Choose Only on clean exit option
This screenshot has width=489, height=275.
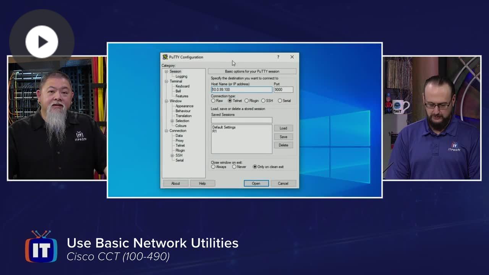point(255,167)
